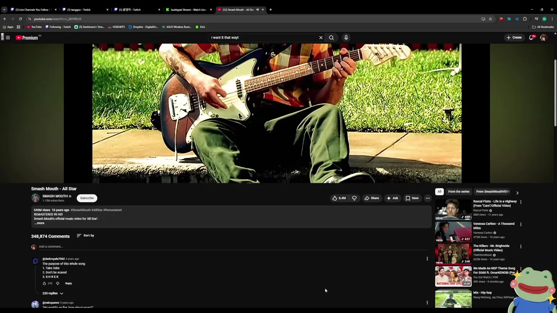Open Mix - Hip-hop playlist title
The image size is (557, 313).
[x=483, y=293]
